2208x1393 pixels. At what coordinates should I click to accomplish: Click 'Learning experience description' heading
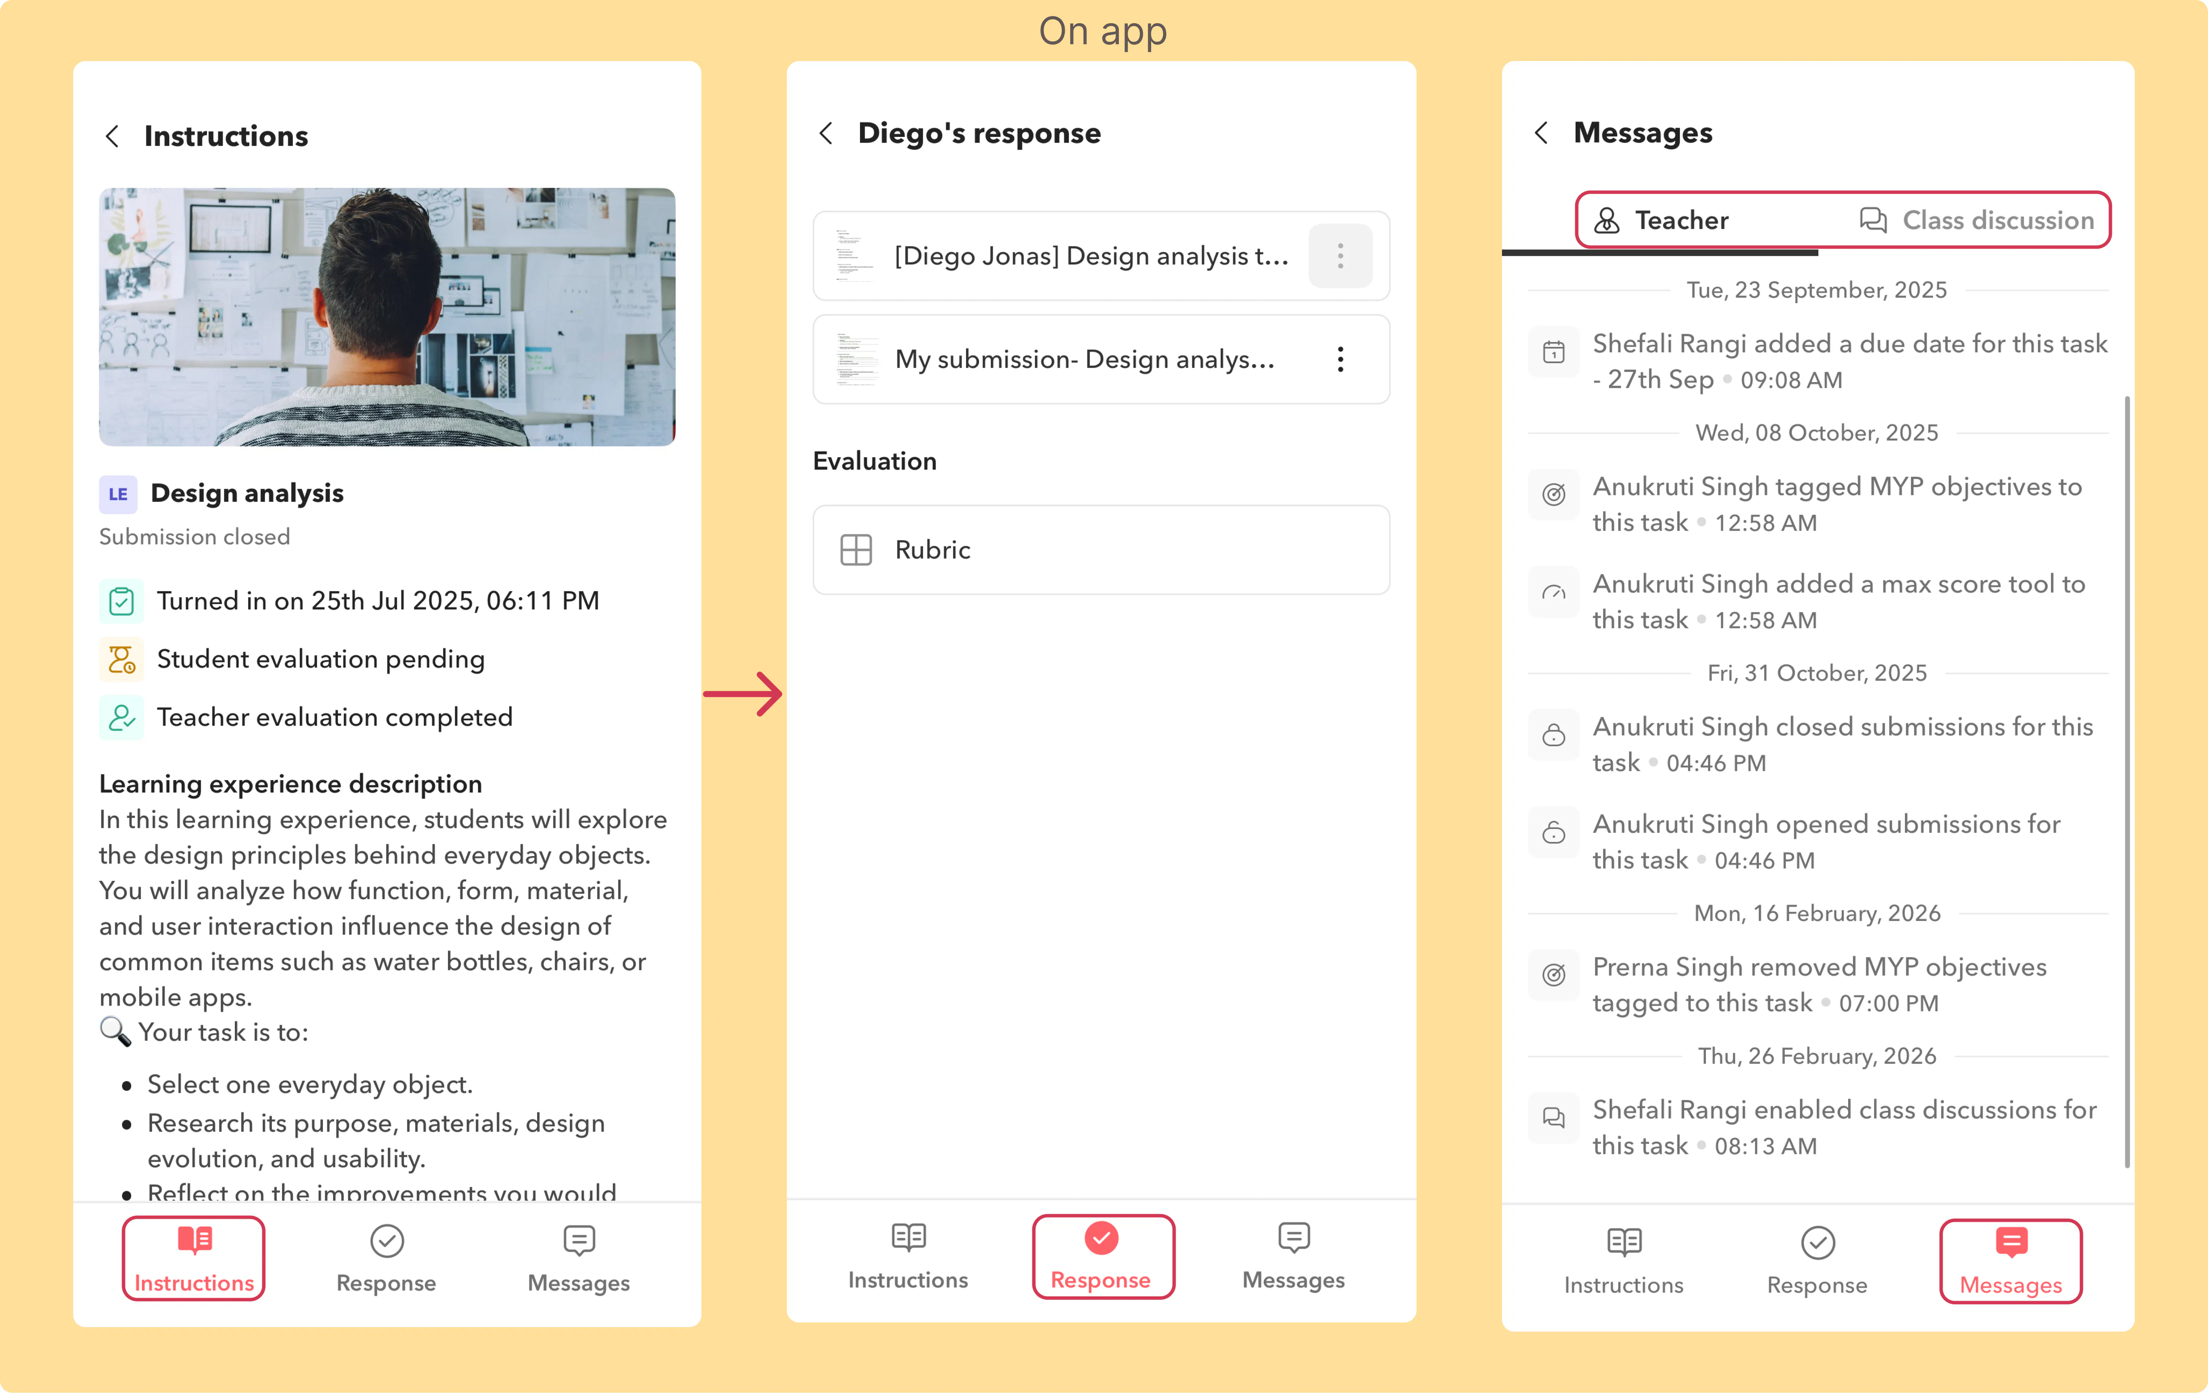(x=290, y=785)
